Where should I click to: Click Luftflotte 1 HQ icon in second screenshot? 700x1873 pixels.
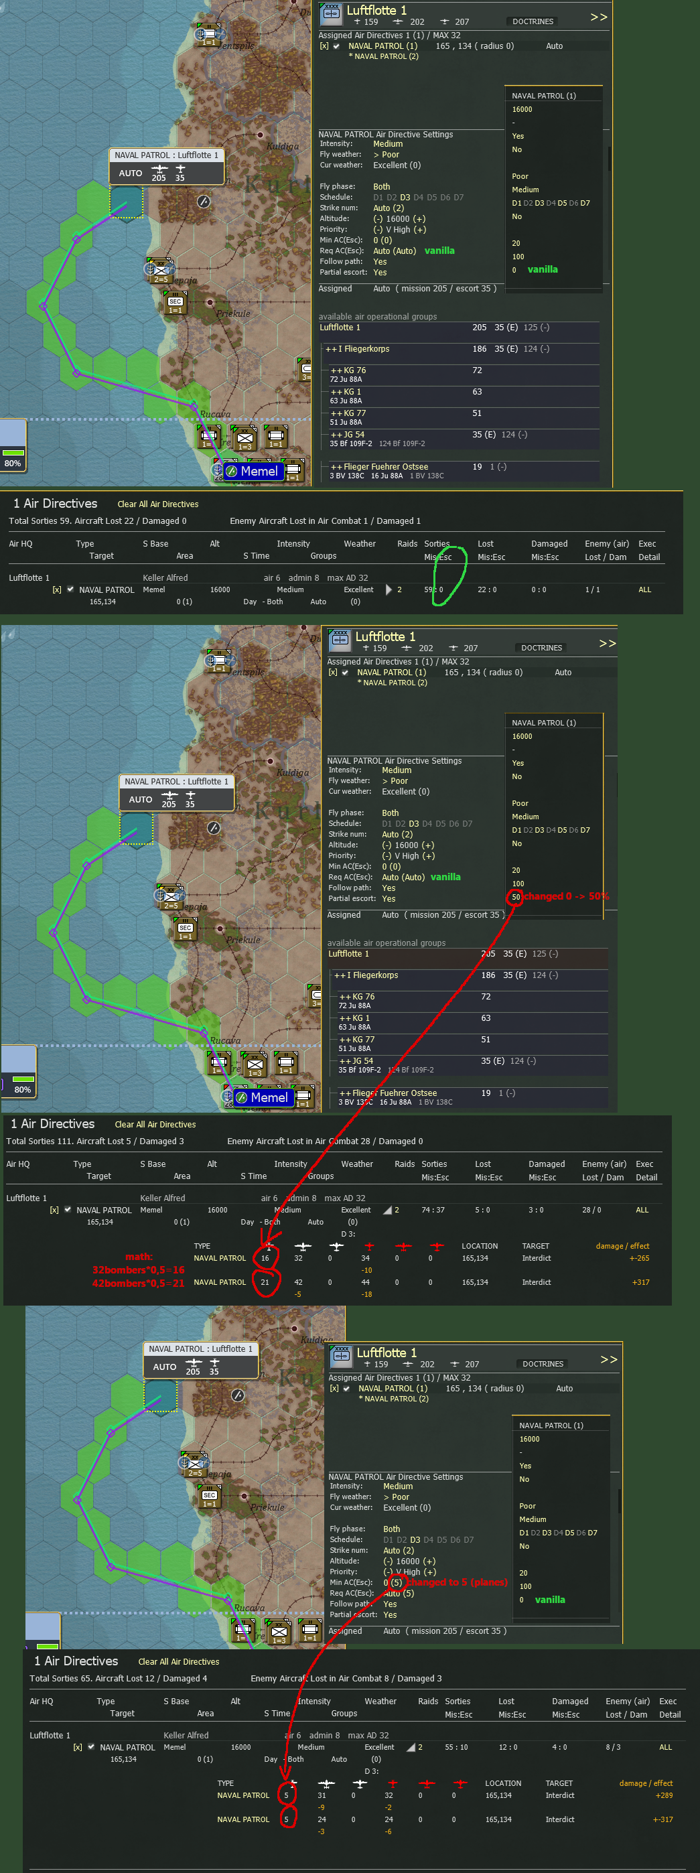(x=340, y=639)
